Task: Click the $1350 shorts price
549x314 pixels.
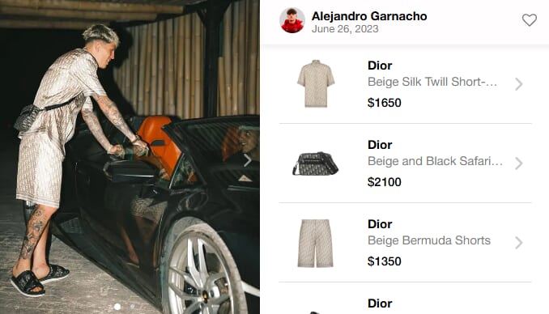Action: tap(384, 261)
